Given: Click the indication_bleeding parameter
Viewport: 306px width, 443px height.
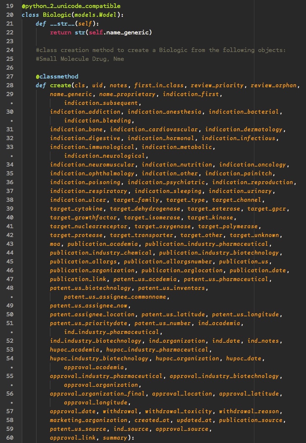Looking at the screenshot, I should click(97, 120).
